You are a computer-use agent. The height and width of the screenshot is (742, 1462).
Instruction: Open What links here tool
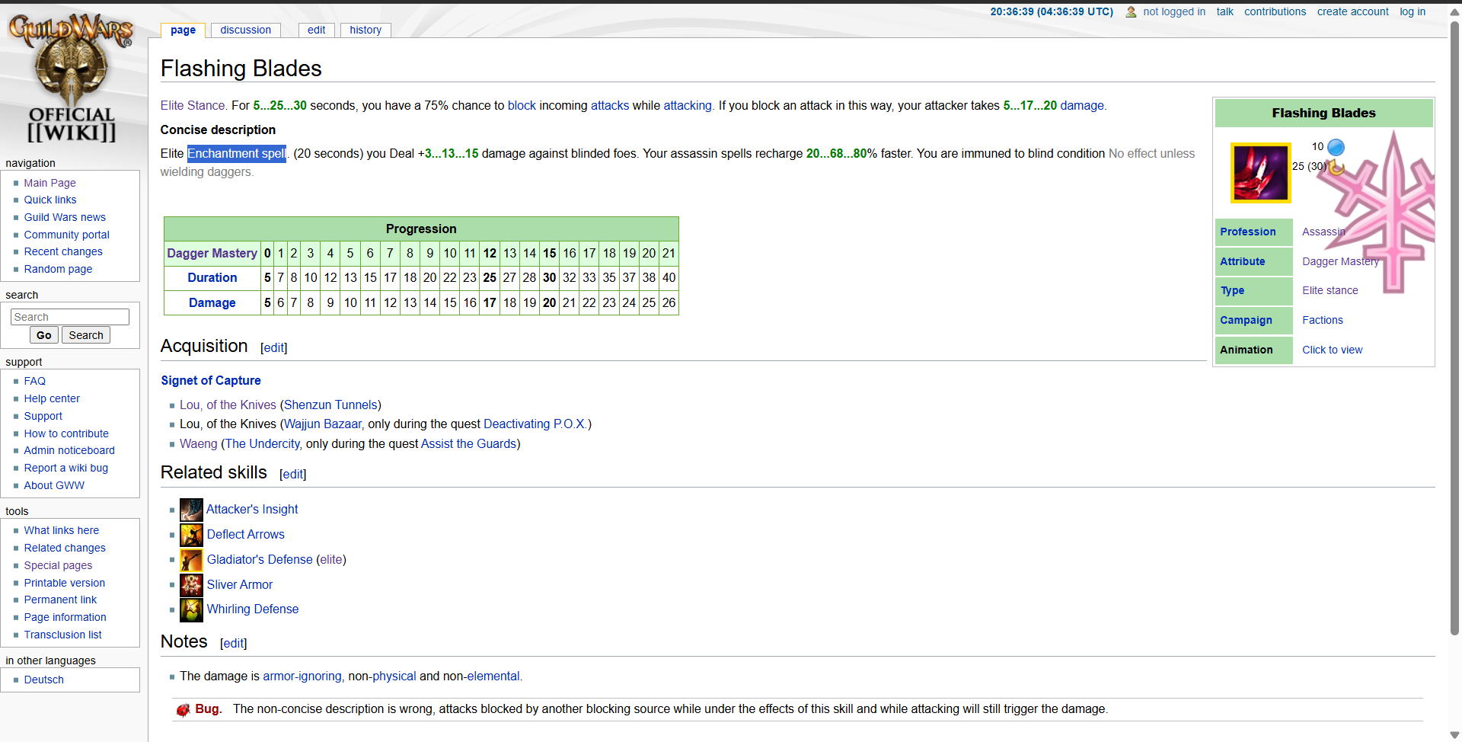pyautogui.click(x=61, y=530)
